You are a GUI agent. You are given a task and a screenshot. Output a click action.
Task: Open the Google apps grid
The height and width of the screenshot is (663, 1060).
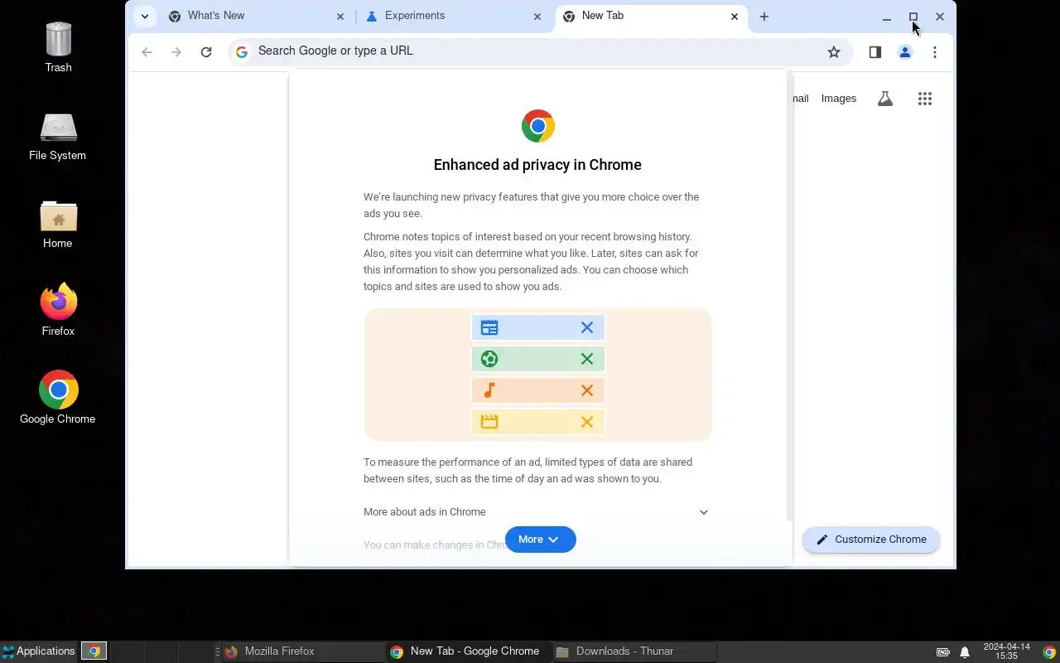[x=925, y=99]
